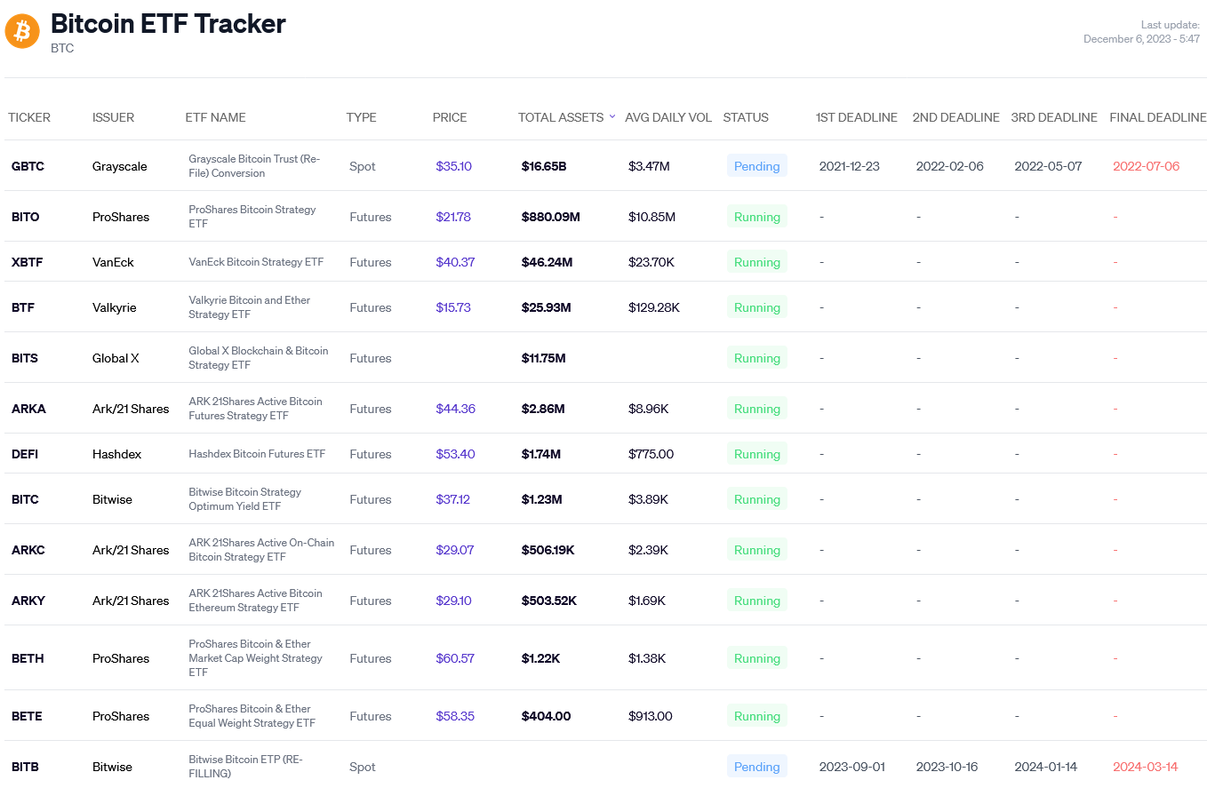Click the Running status badge for BITO
The width and height of the screenshot is (1207, 788).
coord(756,217)
